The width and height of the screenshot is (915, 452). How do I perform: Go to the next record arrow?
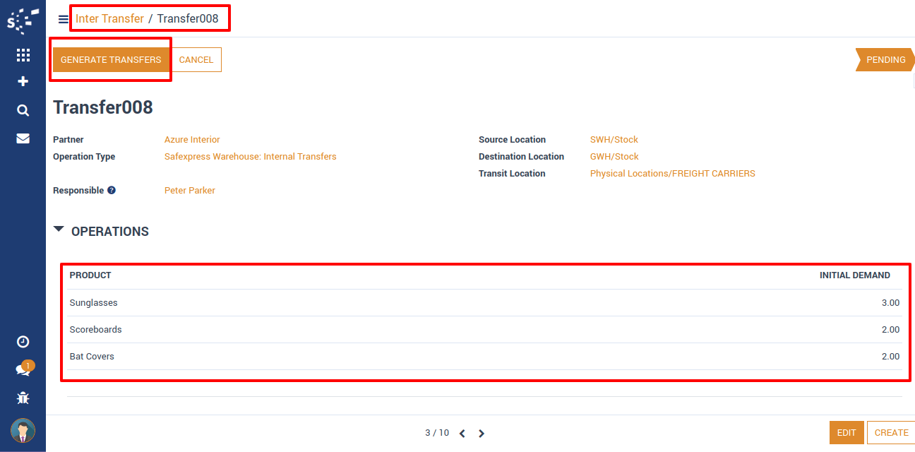point(482,434)
